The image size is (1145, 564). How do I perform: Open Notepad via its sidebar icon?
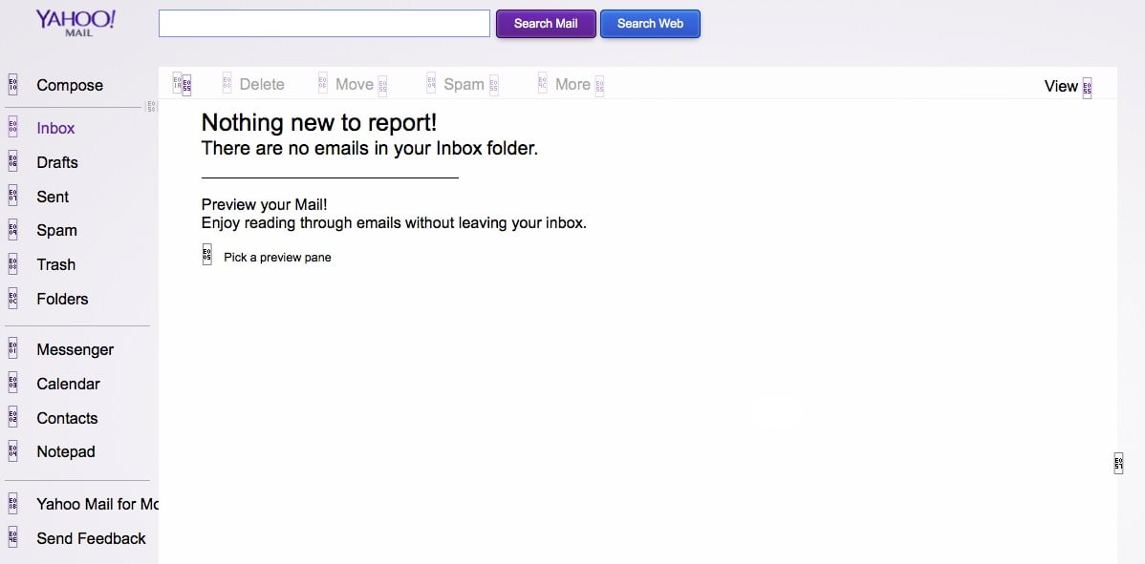[12, 451]
